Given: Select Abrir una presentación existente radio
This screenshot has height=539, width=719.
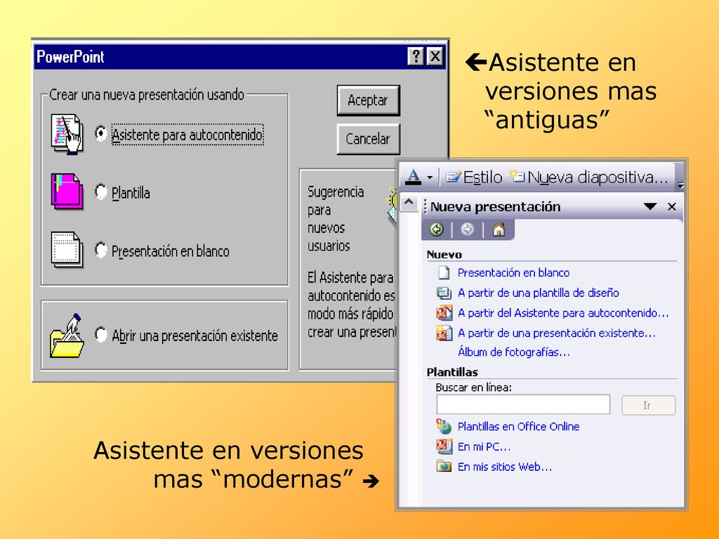Looking at the screenshot, I should [101, 335].
